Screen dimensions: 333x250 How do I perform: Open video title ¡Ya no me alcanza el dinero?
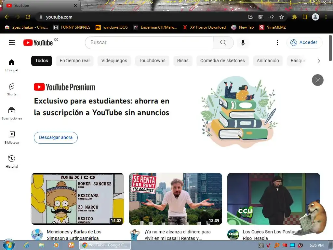pos(178,235)
